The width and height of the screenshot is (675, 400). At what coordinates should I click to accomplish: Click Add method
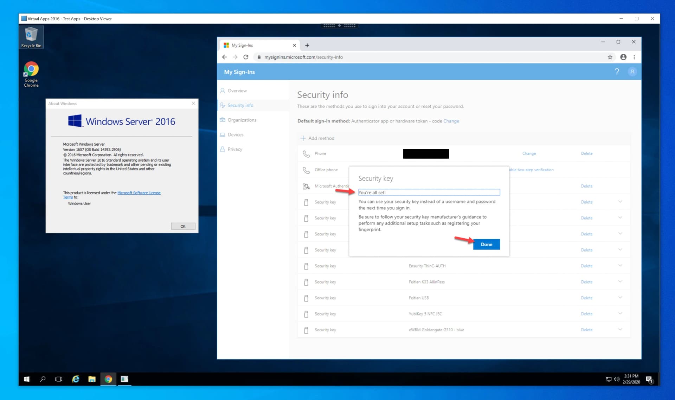pyautogui.click(x=317, y=138)
